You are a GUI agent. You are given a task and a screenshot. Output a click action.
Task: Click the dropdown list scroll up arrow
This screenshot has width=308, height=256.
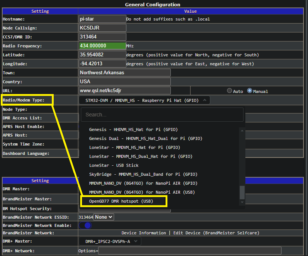pyautogui.click(x=242, y=131)
